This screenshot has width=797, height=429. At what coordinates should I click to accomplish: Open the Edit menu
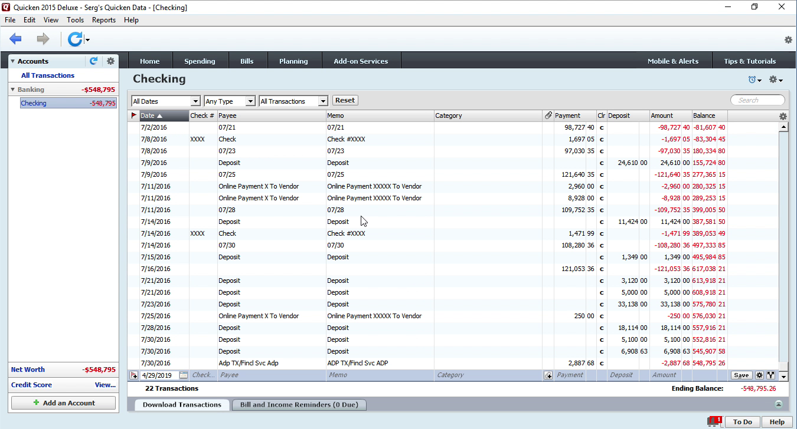pos(30,20)
